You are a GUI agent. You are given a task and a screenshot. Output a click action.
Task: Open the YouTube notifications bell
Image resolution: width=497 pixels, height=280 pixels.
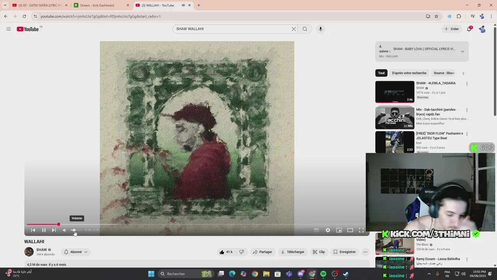[469, 29]
